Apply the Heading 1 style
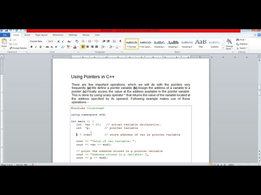Image resolution: width=261 pixels, height=195 pixels. (159, 44)
